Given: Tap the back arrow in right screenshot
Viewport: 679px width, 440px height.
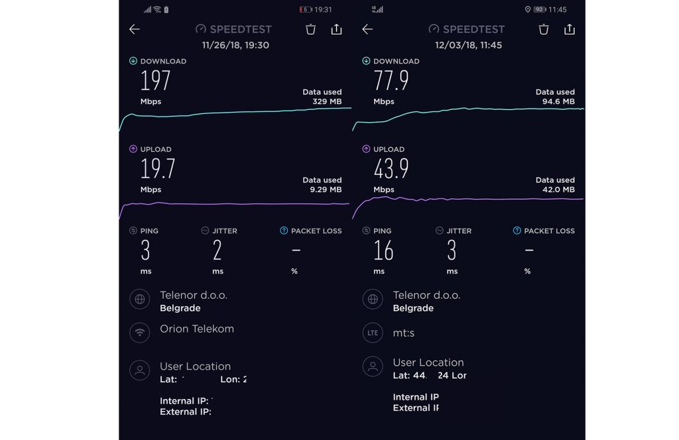Looking at the screenshot, I should click(x=367, y=29).
